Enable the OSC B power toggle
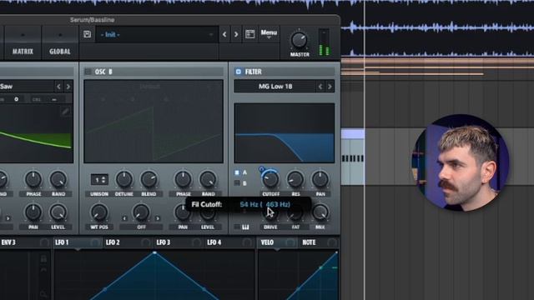The image size is (534, 300). pyautogui.click(x=88, y=72)
